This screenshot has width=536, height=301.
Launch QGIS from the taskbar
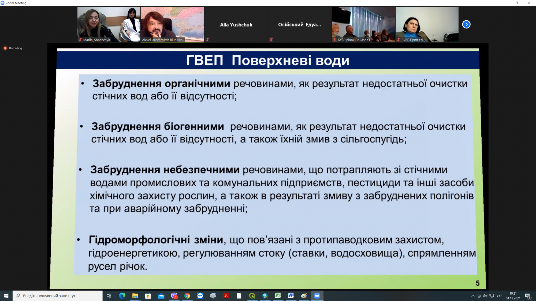252,296
